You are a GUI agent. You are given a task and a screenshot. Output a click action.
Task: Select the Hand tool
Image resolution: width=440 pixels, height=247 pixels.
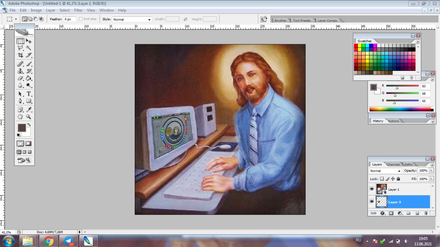click(20, 117)
